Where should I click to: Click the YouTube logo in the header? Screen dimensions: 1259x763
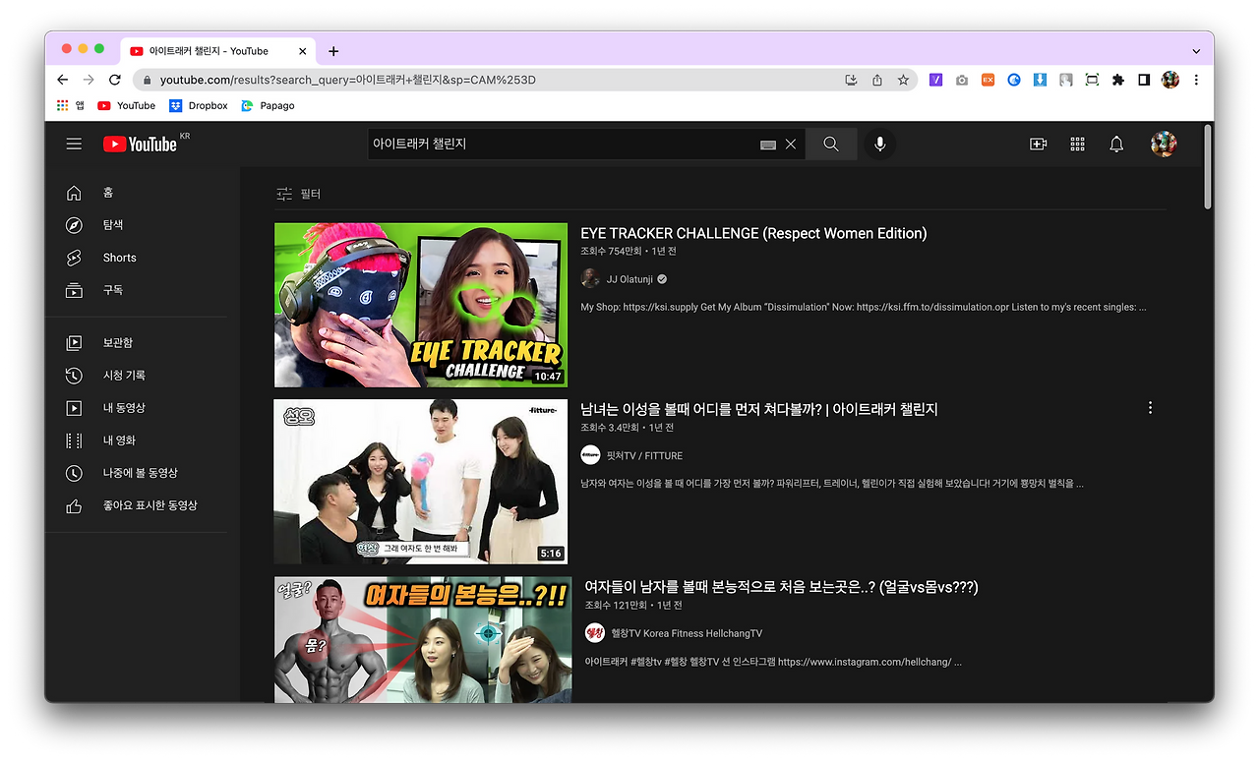point(140,145)
